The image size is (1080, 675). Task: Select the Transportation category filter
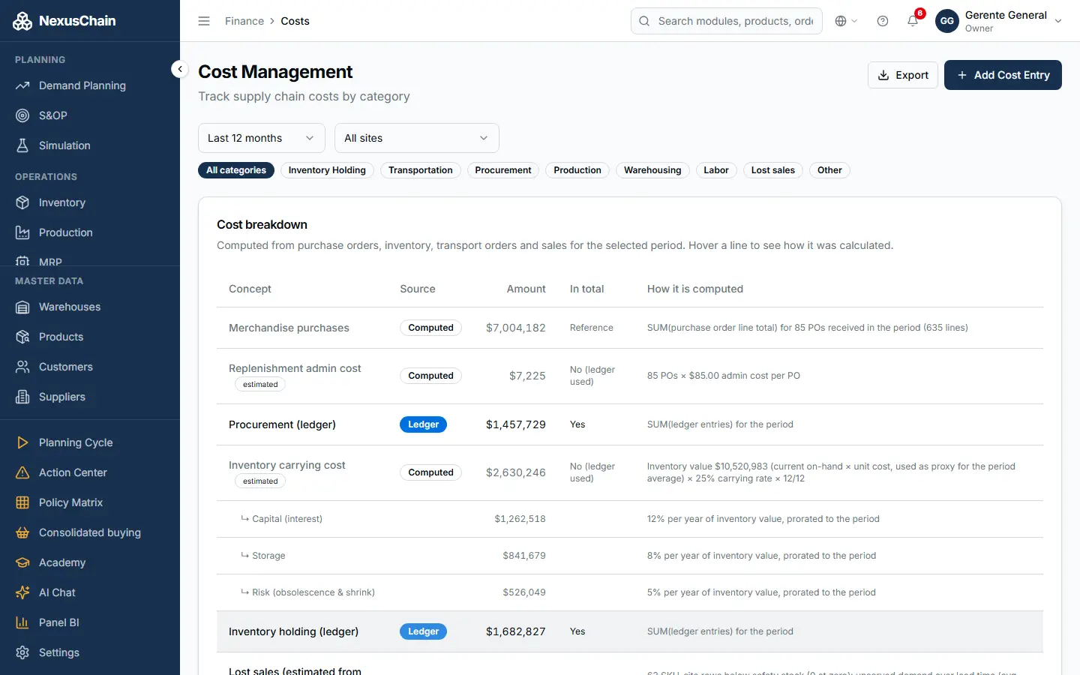point(421,170)
